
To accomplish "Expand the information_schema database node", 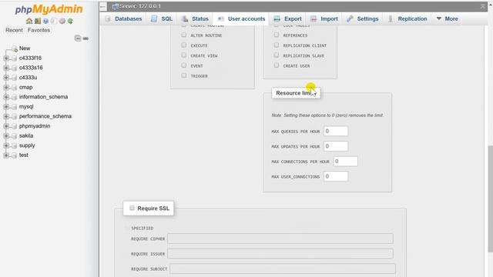I will click(x=6, y=98).
